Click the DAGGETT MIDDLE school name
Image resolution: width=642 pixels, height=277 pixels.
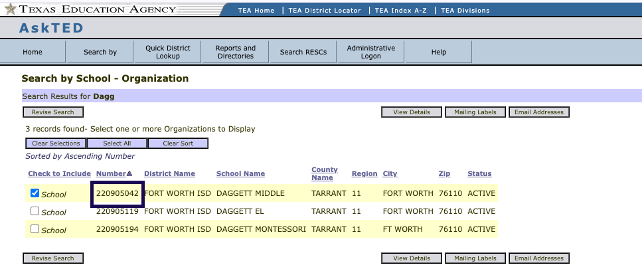pos(250,193)
